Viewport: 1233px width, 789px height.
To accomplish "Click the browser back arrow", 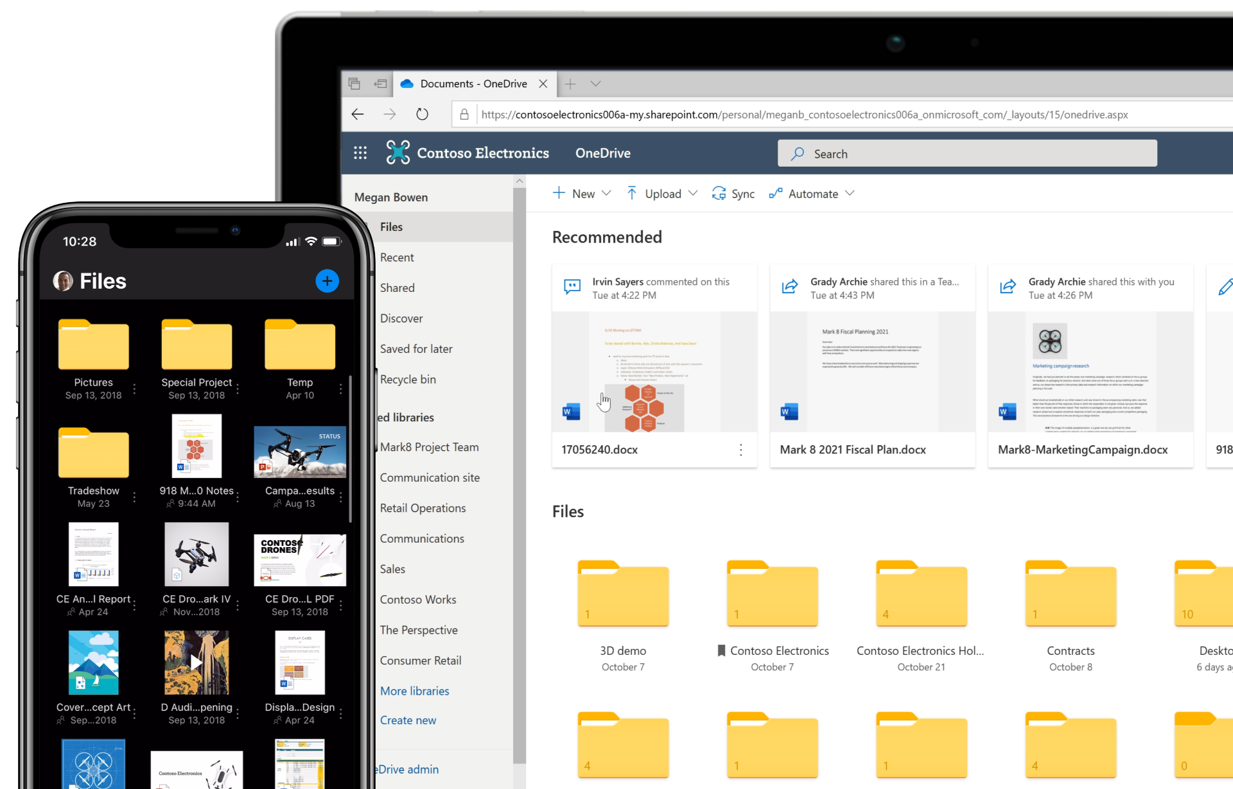I will (x=358, y=114).
